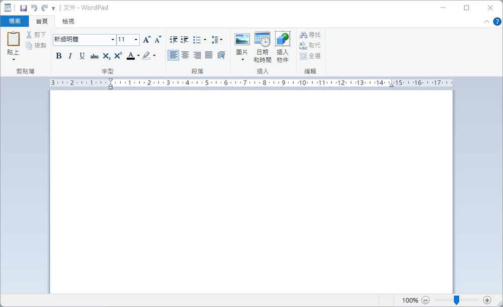Open the text color dropdown arrow
This screenshot has width=503, height=307.
(139, 55)
